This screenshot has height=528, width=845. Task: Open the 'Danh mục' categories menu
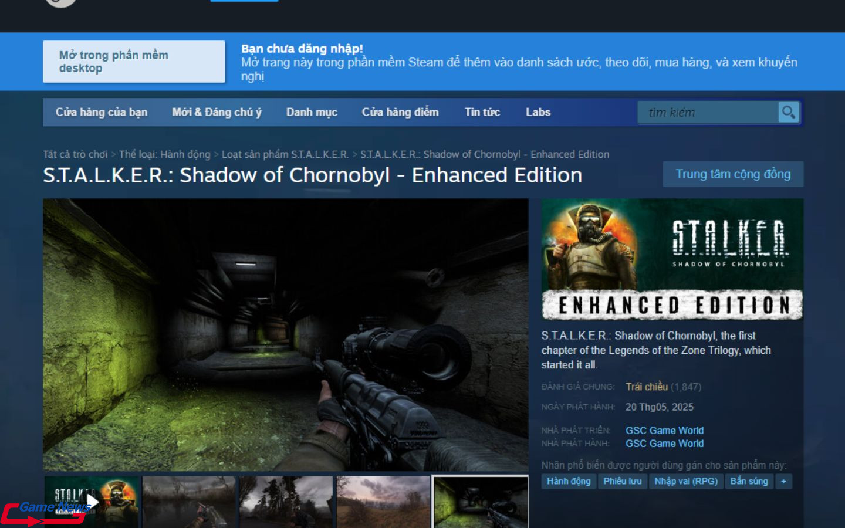click(312, 112)
